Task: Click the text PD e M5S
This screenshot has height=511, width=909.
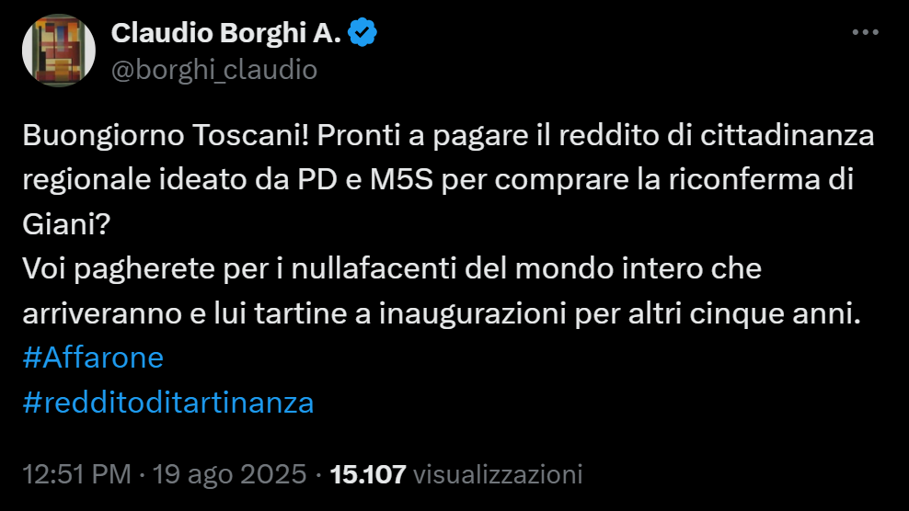Action: [368, 181]
